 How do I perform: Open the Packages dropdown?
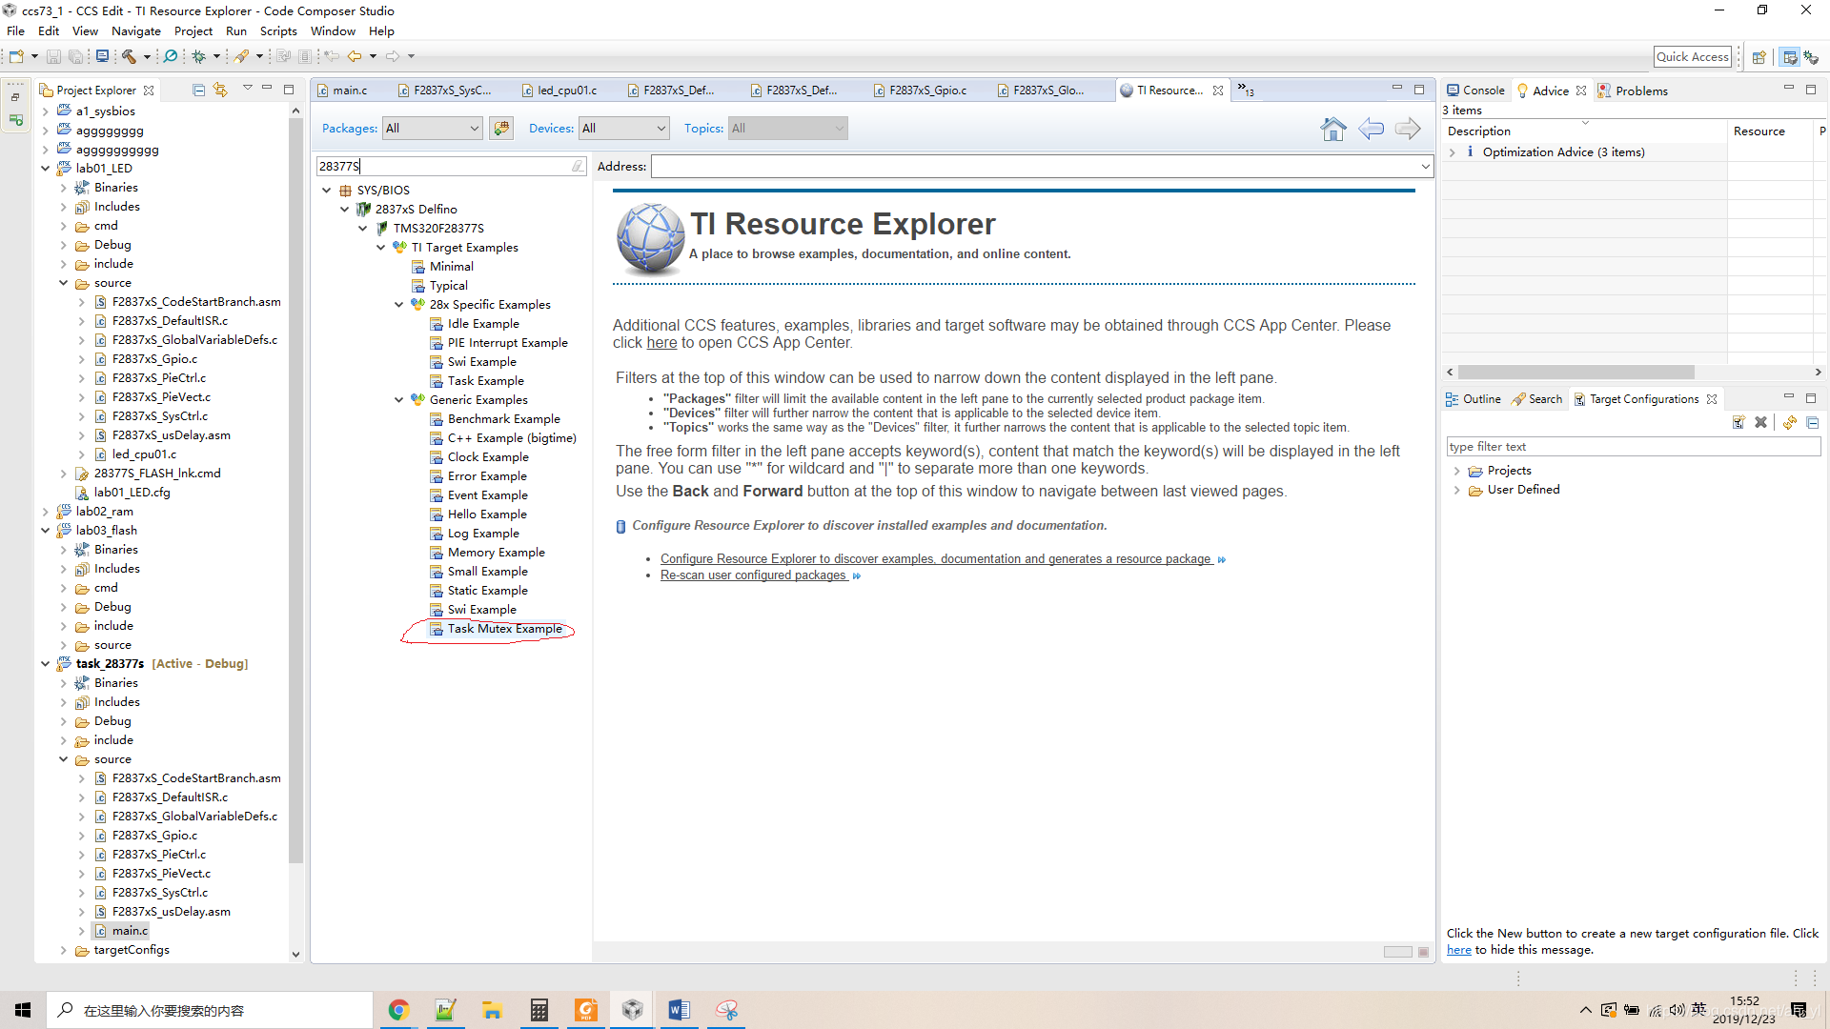pos(432,129)
